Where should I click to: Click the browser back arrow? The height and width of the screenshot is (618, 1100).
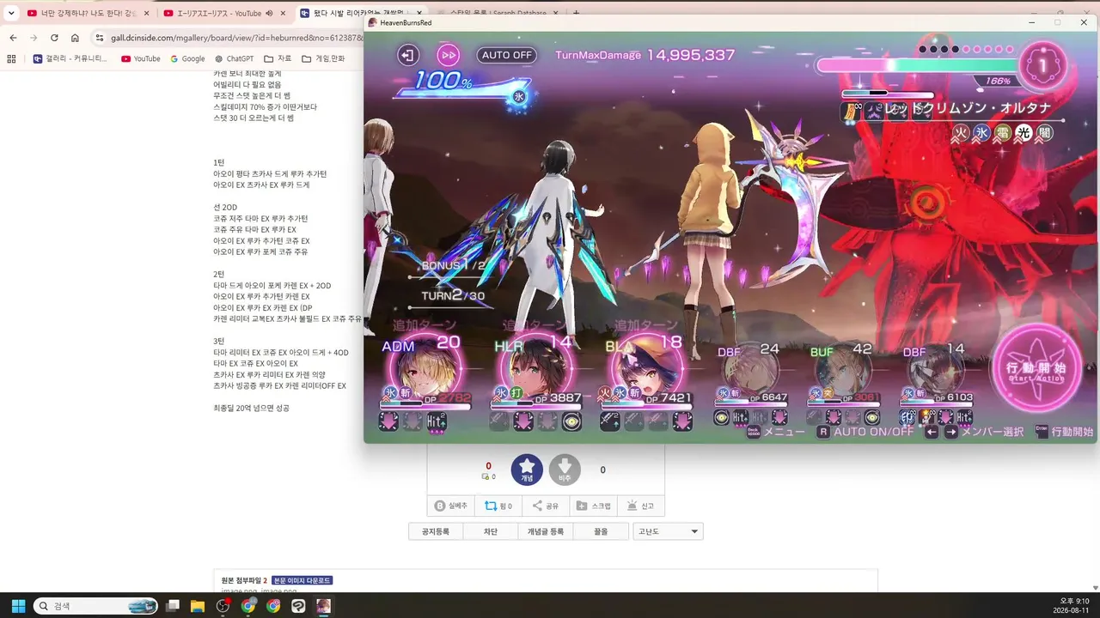click(13, 38)
